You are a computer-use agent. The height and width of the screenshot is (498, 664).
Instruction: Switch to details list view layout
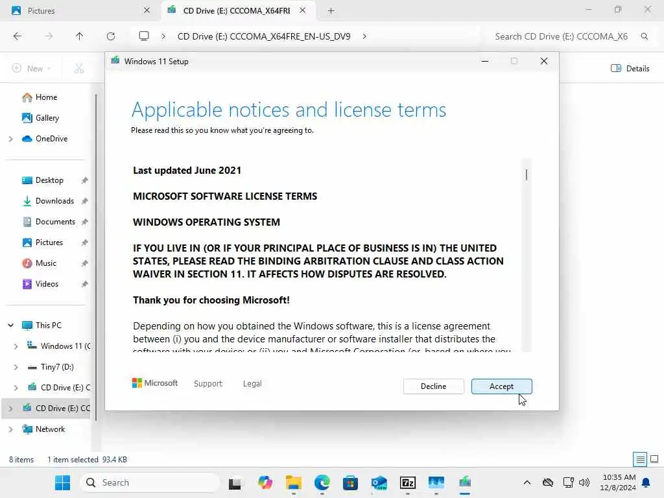[x=640, y=460]
